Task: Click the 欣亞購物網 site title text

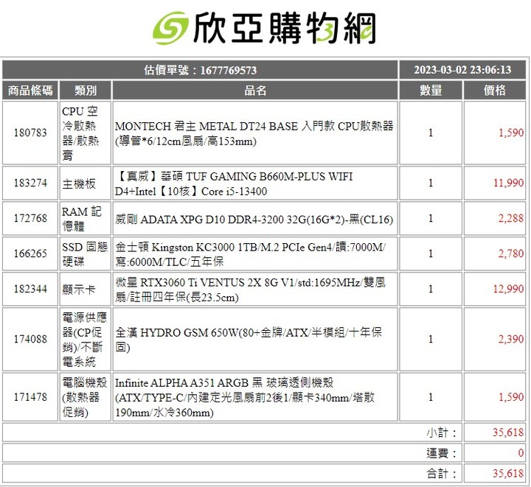Action: click(x=285, y=28)
